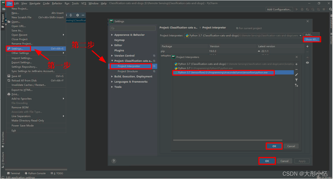Viewport: 333px width, 180px height.
Task: Click the project panel gear icon
Action: [x=77, y=15]
